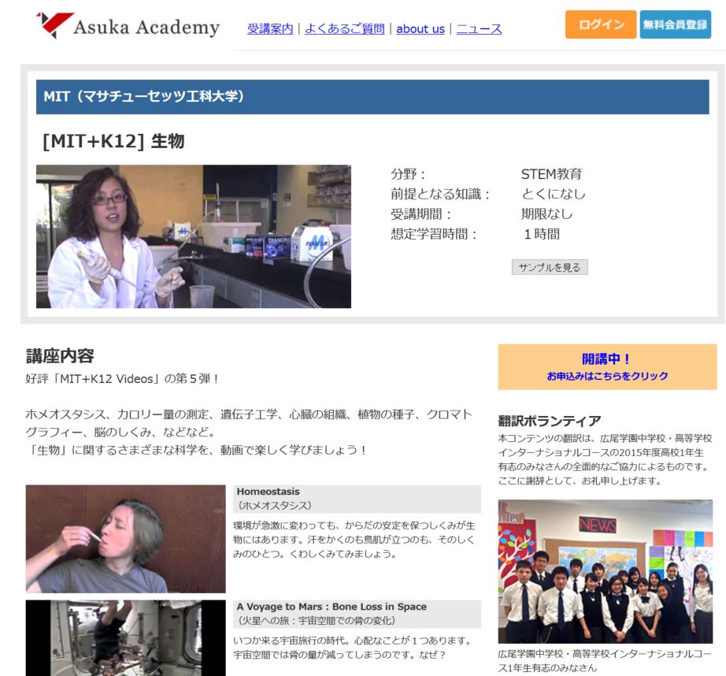Click the 広尾学園中学校 photo caption
726x676 pixels.
coord(605,661)
